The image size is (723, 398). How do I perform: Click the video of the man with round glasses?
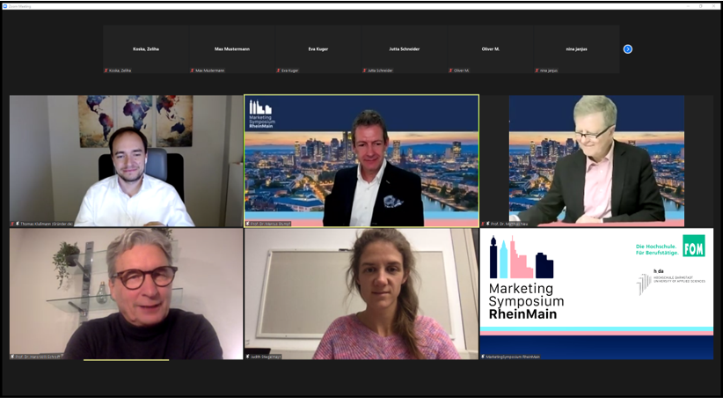click(126, 293)
